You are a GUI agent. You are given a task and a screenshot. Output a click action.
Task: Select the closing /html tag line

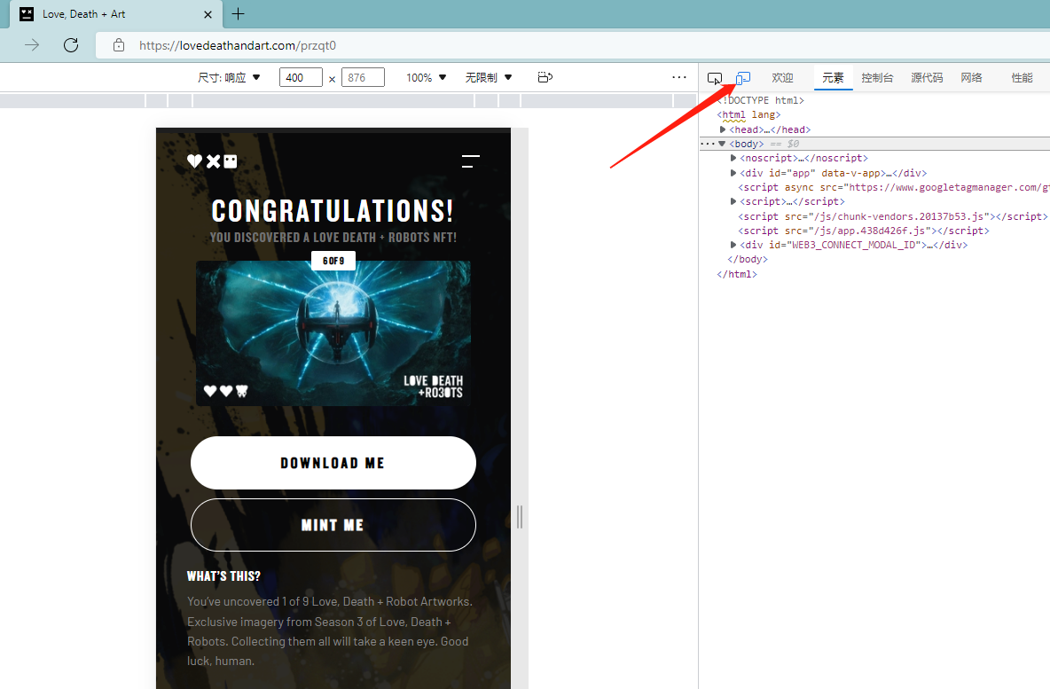coord(737,274)
